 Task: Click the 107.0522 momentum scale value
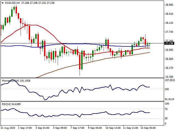[170, 80]
